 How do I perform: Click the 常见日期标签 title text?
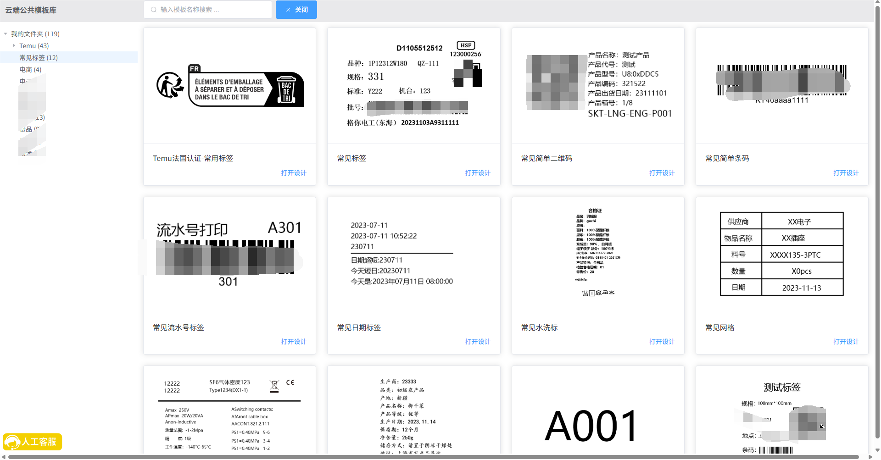[359, 327]
